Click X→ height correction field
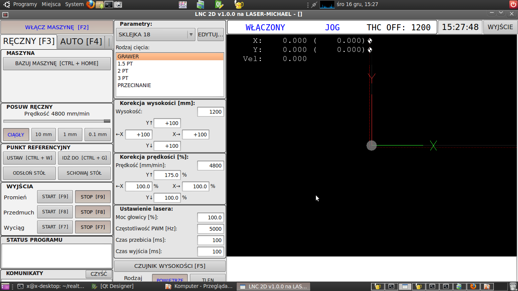The width and height of the screenshot is (518, 291). coord(196,135)
